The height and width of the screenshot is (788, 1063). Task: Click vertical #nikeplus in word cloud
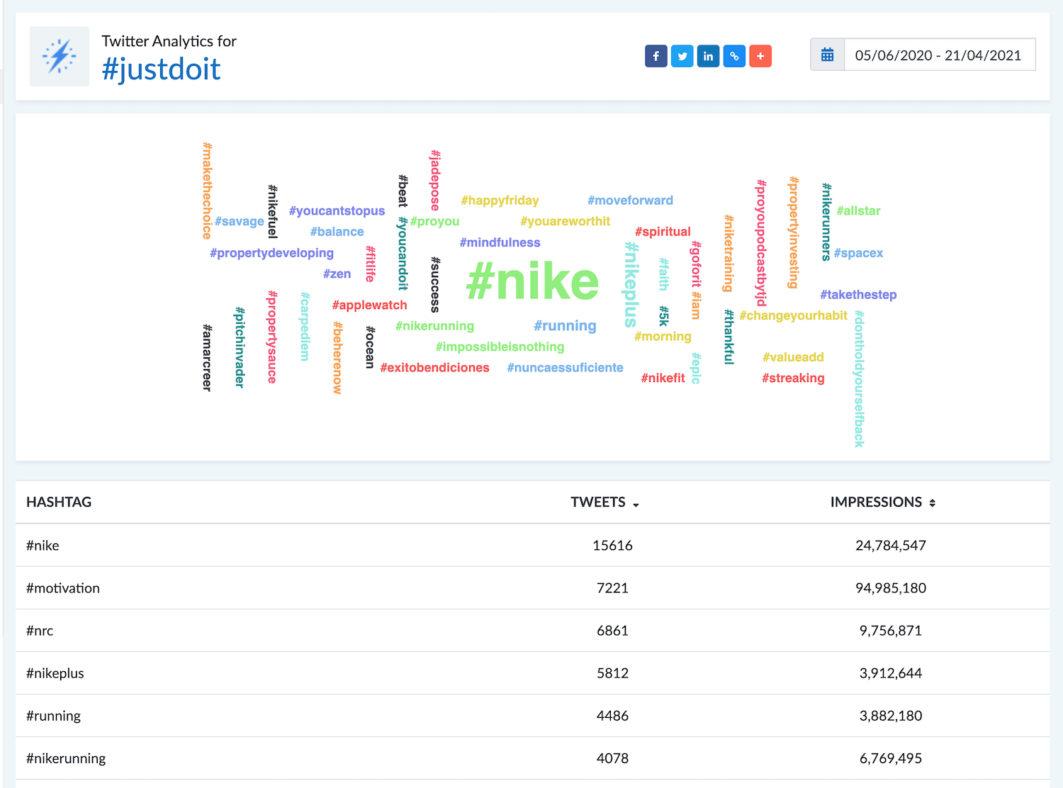pyautogui.click(x=631, y=284)
